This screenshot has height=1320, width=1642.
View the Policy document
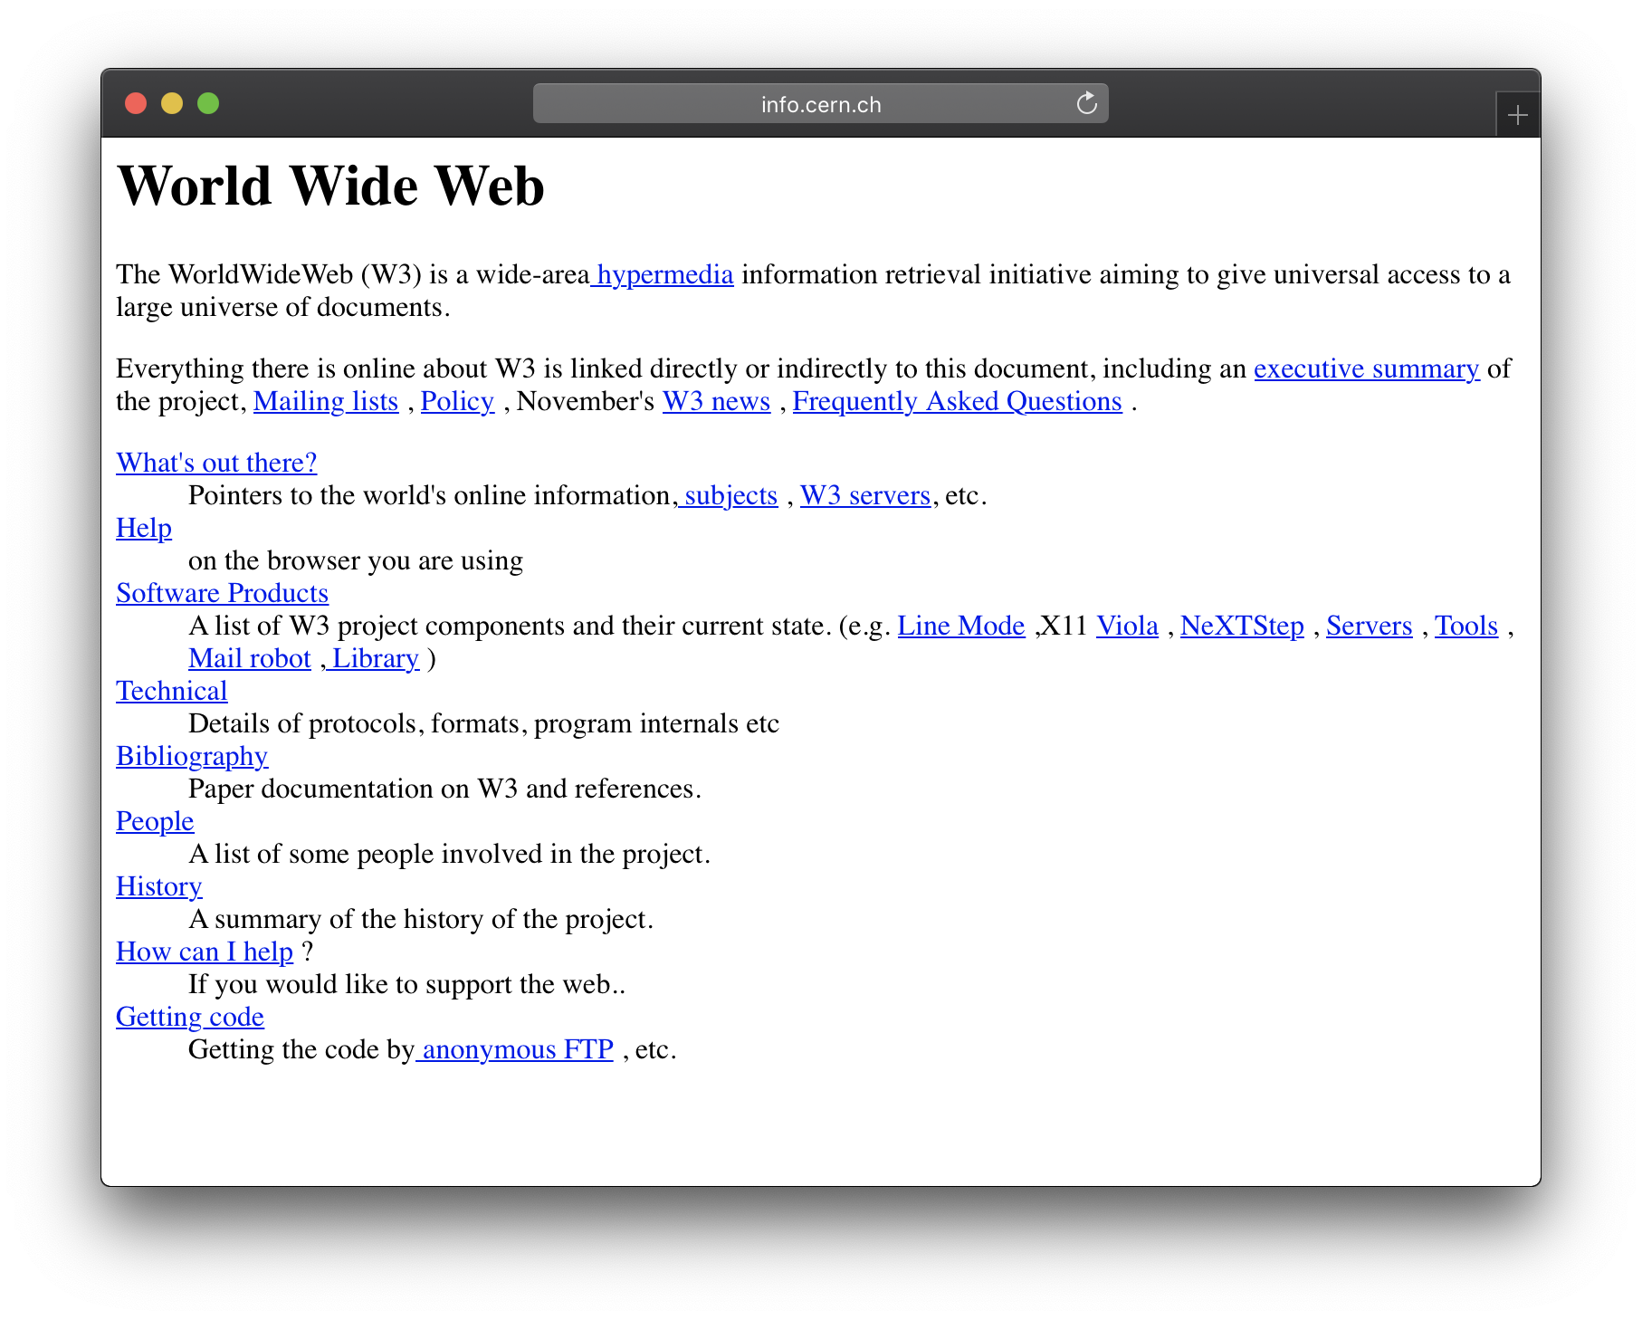pos(456,401)
